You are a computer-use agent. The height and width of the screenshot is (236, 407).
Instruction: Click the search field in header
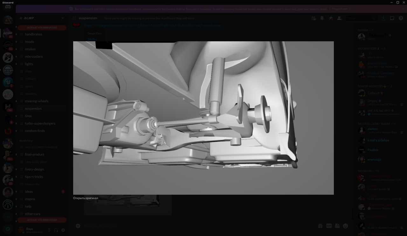click(361, 18)
